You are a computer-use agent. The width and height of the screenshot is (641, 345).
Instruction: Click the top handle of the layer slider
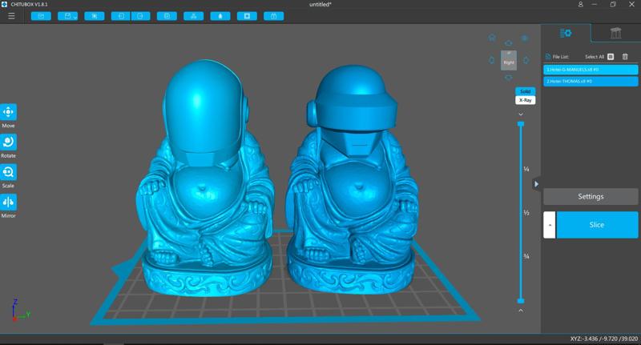(521, 124)
